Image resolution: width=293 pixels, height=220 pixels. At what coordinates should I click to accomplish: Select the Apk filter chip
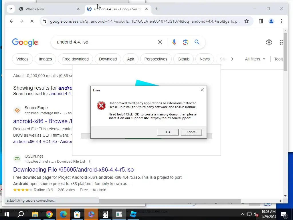pyautogui.click(x=130, y=59)
